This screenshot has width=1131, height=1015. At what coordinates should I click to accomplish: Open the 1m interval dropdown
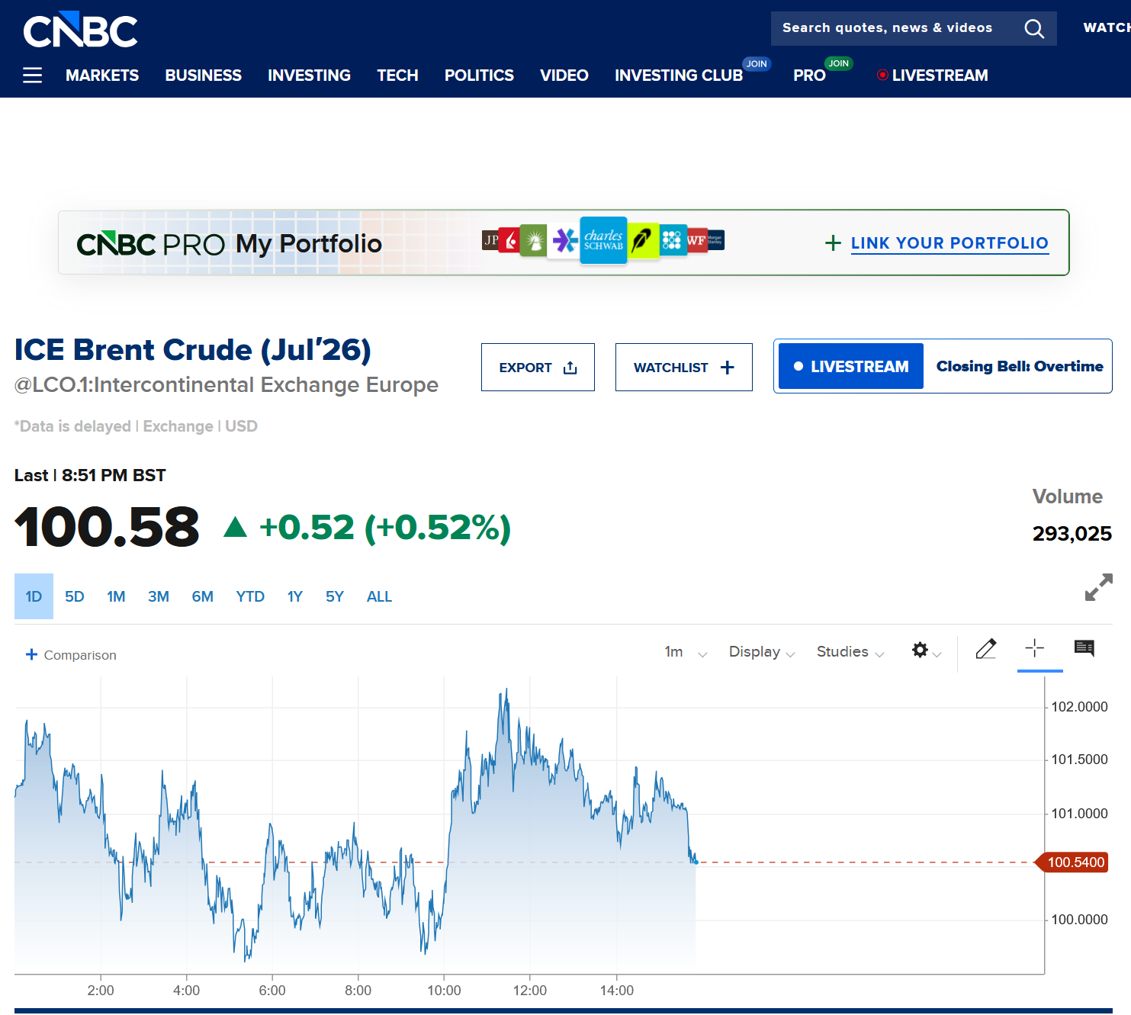coord(686,652)
